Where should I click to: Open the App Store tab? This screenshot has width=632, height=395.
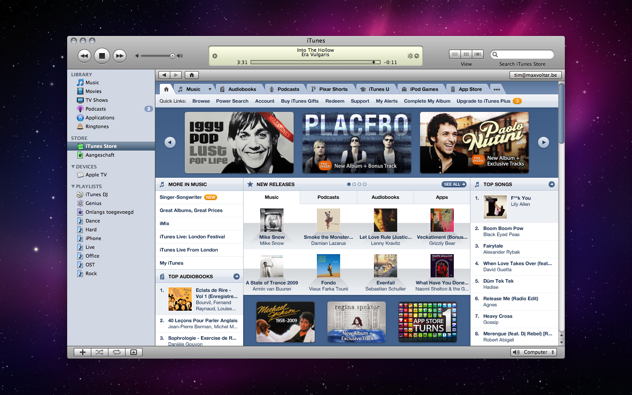[467, 89]
